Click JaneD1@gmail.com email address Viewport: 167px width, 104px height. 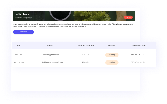(50, 55)
